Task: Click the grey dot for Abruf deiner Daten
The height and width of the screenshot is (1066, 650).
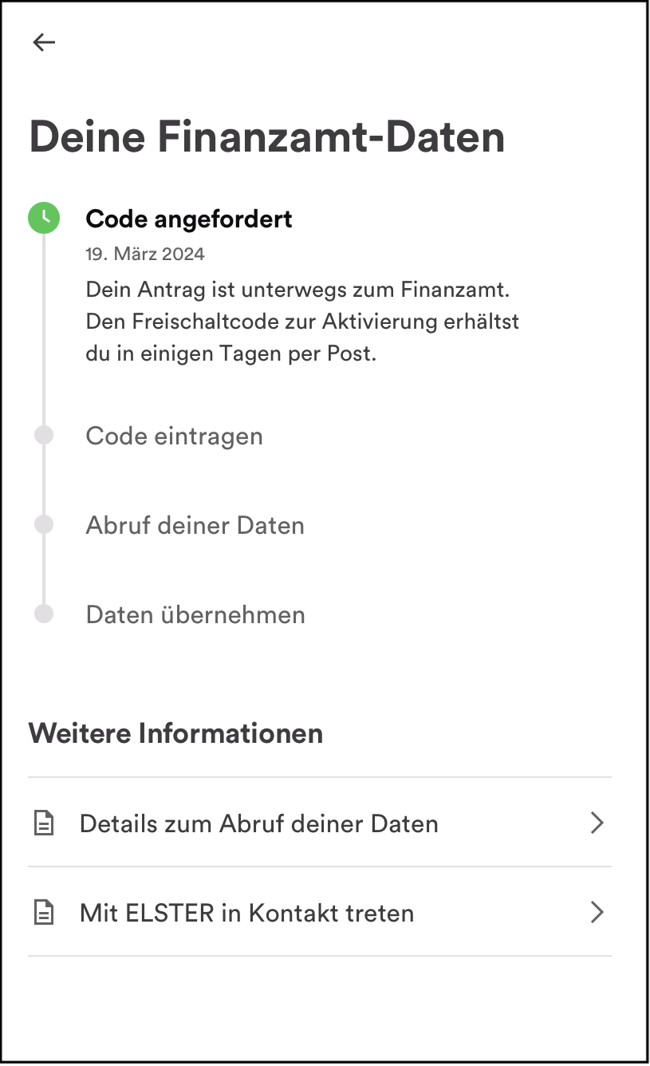Action: coord(44,524)
